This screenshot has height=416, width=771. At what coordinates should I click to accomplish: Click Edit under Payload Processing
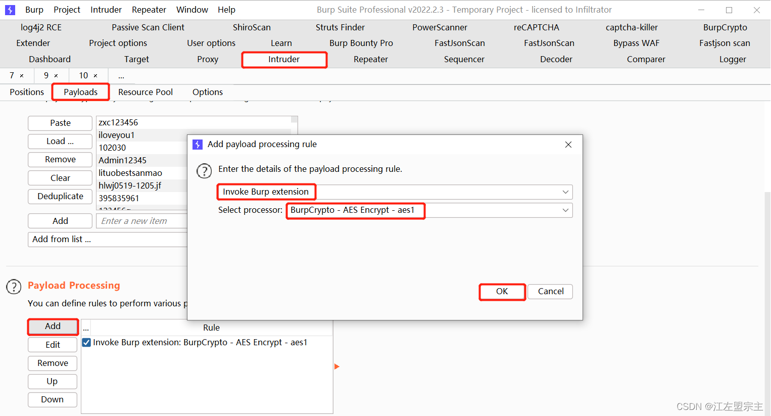53,345
